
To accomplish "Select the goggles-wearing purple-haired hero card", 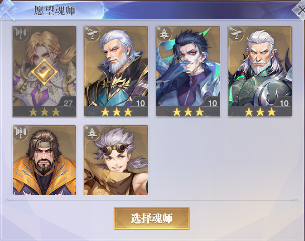I will [116, 160].
